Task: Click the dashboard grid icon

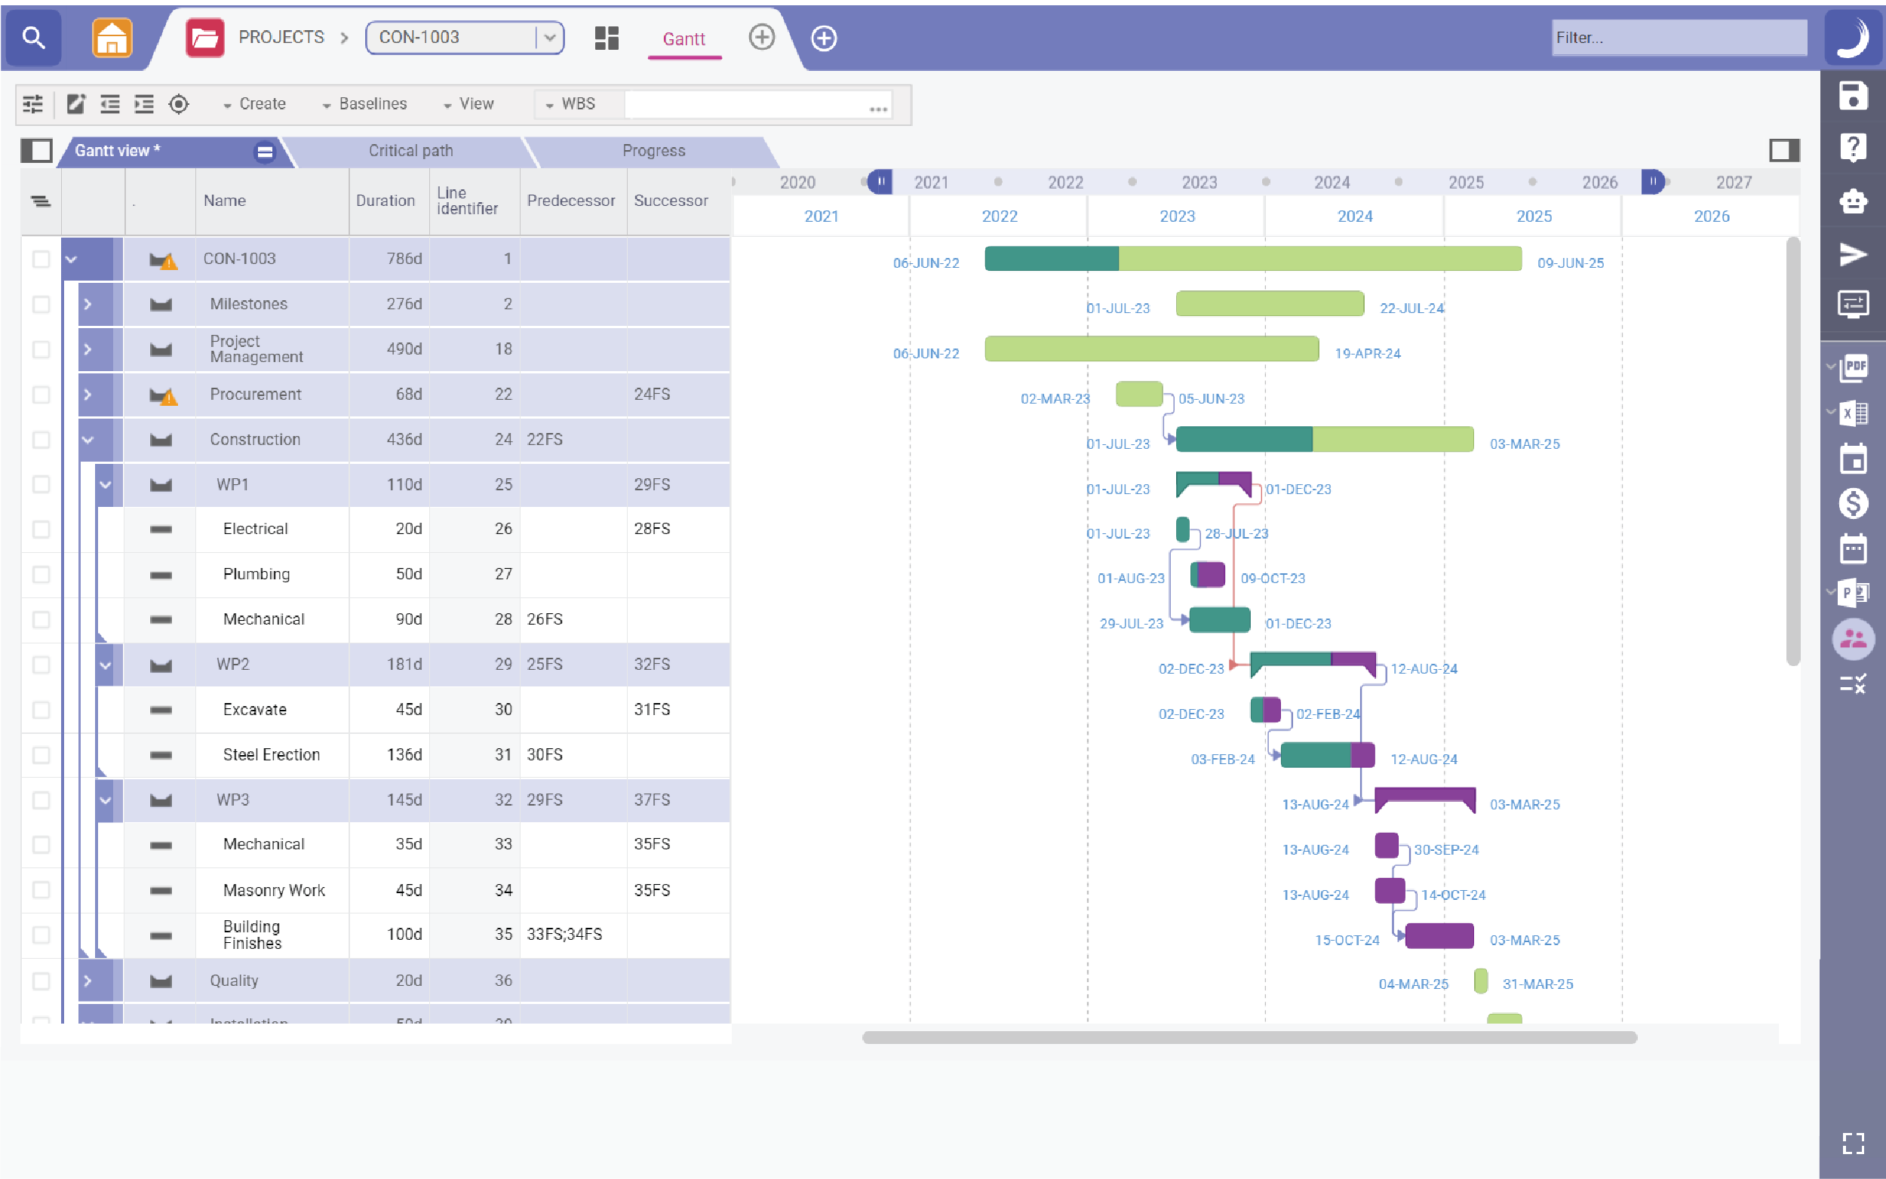Action: 606,38
